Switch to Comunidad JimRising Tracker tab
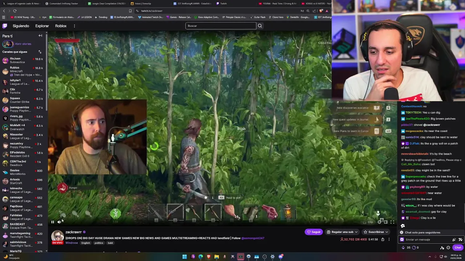 pyautogui.click(x=64, y=3)
